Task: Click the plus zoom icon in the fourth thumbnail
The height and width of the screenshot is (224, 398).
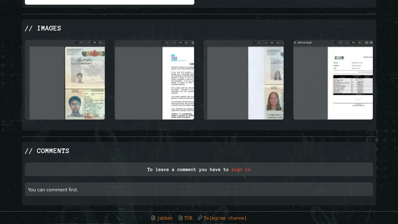Action: tap(360, 43)
